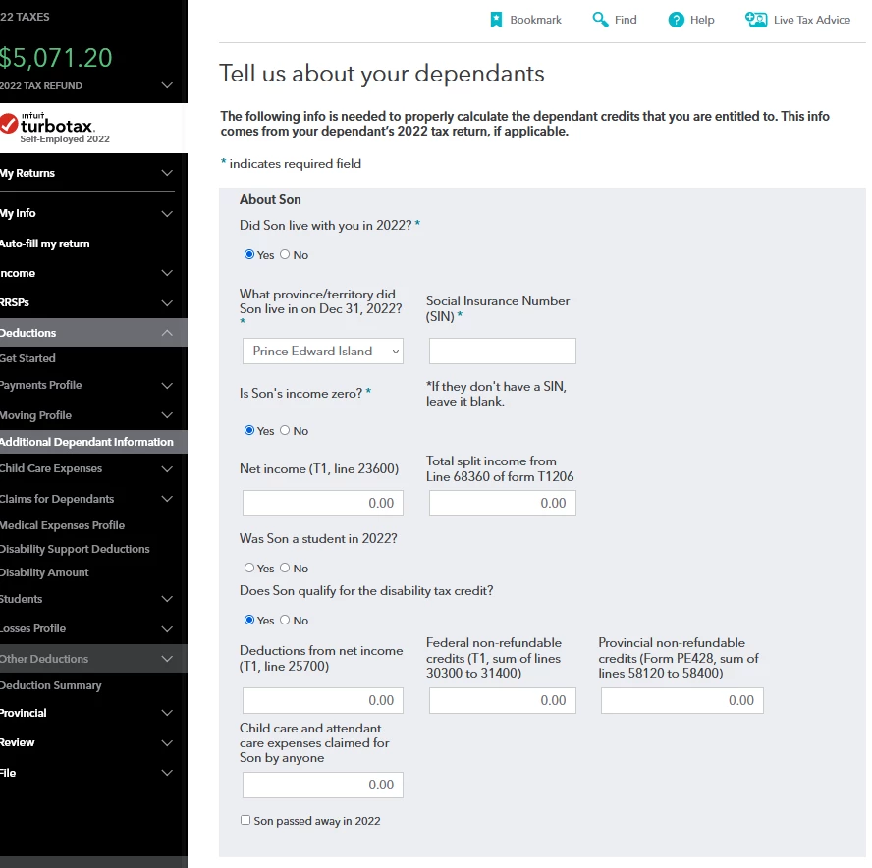Open Additional Dependant Information page
This screenshot has width=872, height=868.
(x=86, y=442)
